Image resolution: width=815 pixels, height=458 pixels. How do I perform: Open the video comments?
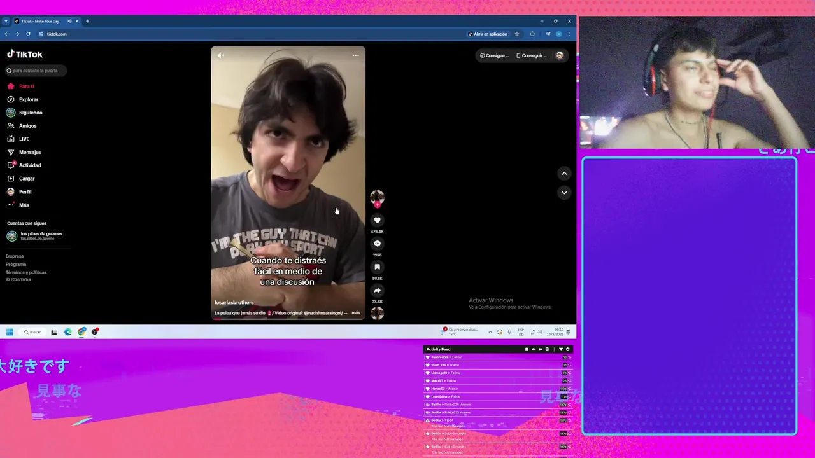[377, 244]
